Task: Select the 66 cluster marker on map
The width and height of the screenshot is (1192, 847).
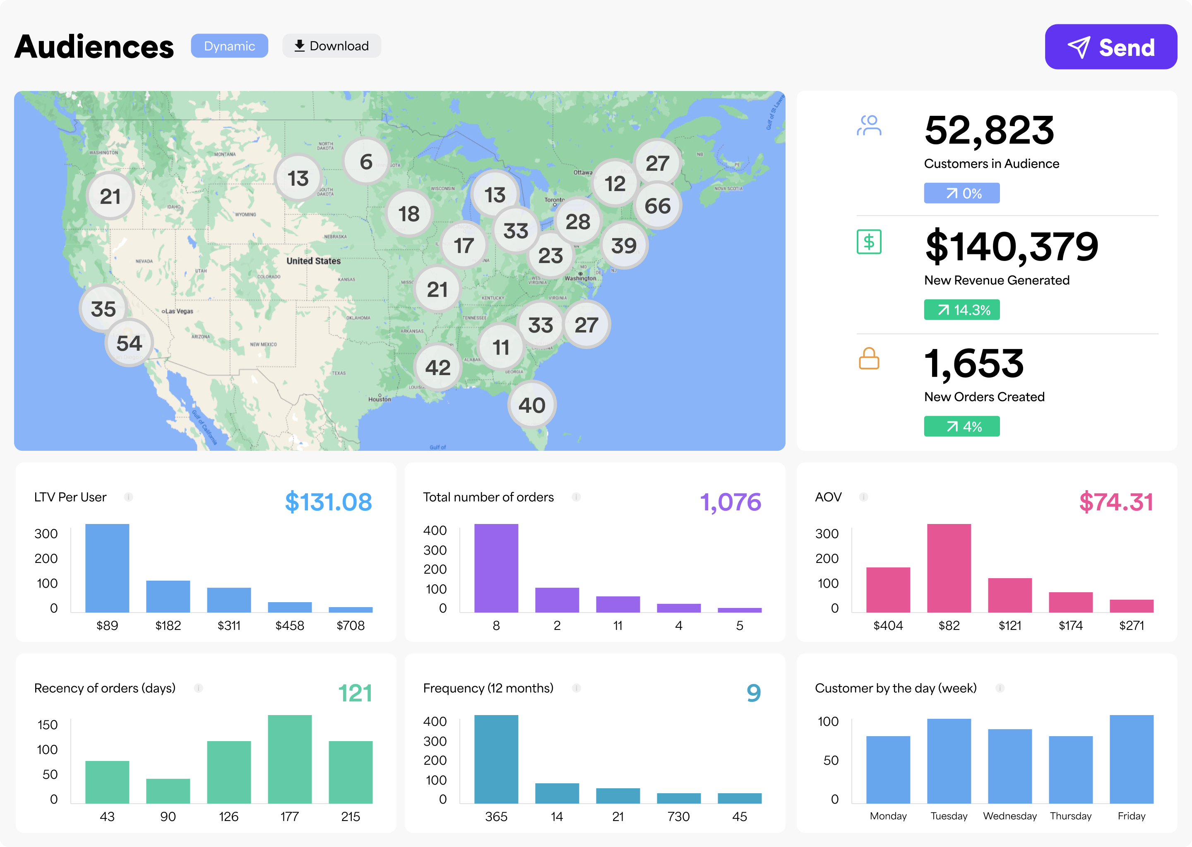Action: [658, 206]
